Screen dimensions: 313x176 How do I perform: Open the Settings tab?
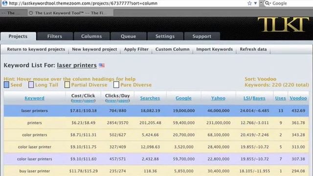[x=165, y=36]
